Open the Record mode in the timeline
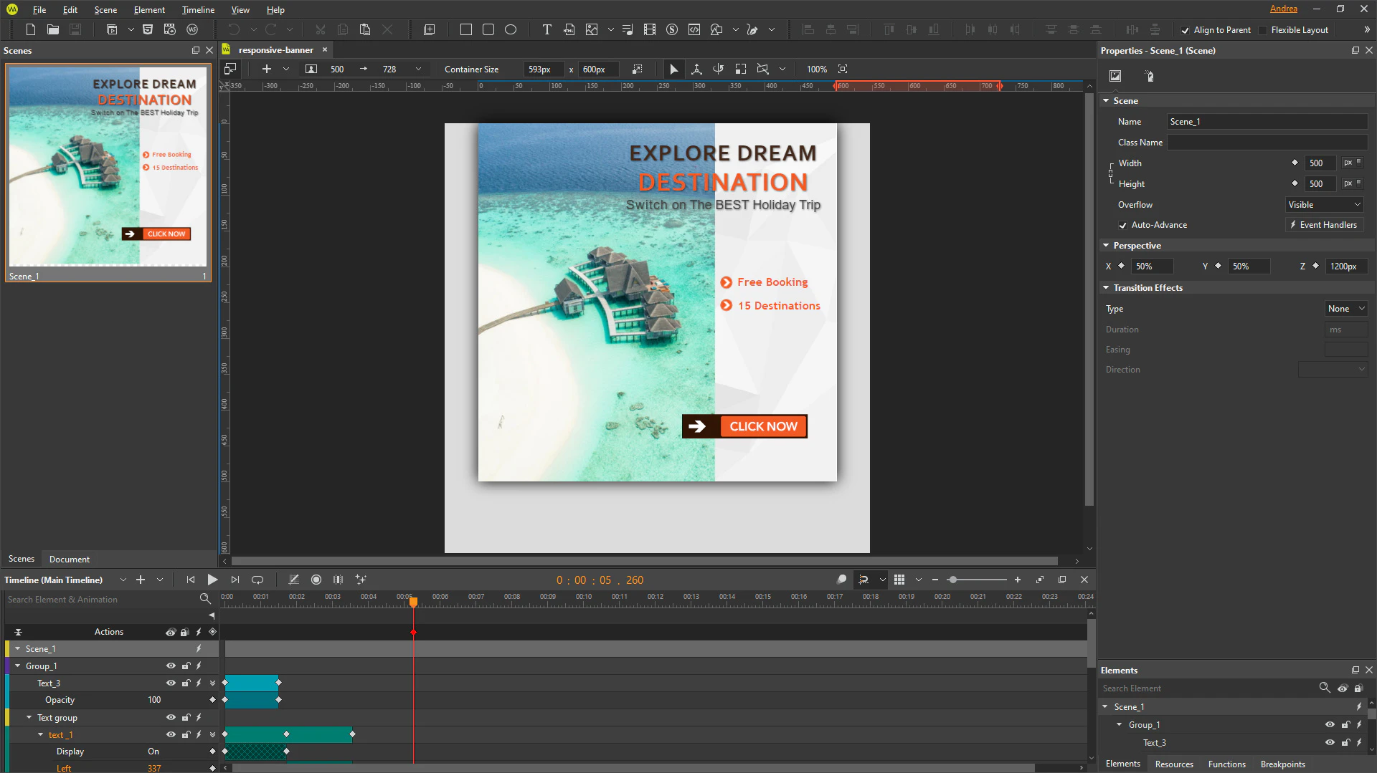The image size is (1377, 773). [x=316, y=580]
